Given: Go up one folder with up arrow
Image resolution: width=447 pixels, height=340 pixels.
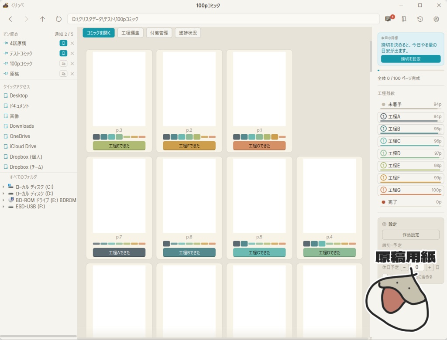Looking at the screenshot, I should tap(42, 19).
